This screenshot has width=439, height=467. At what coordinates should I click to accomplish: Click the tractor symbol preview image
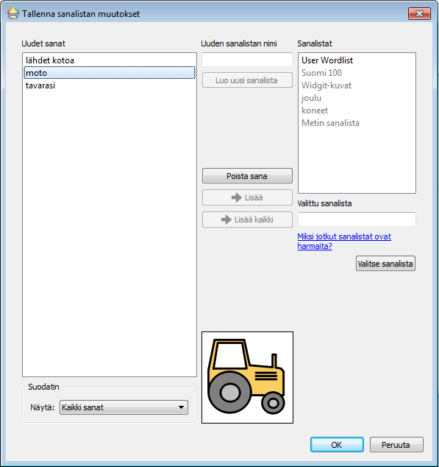coord(247,377)
